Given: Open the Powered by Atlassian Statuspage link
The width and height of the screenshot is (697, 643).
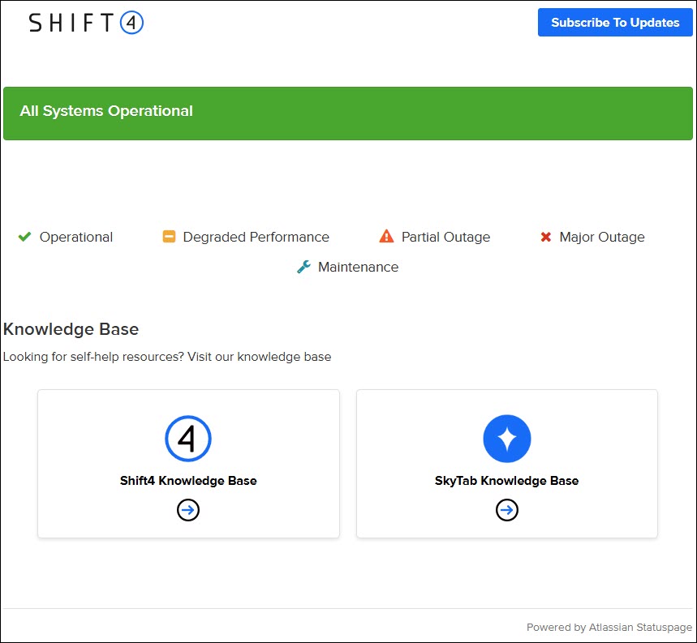Looking at the screenshot, I should tap(609, 628).
